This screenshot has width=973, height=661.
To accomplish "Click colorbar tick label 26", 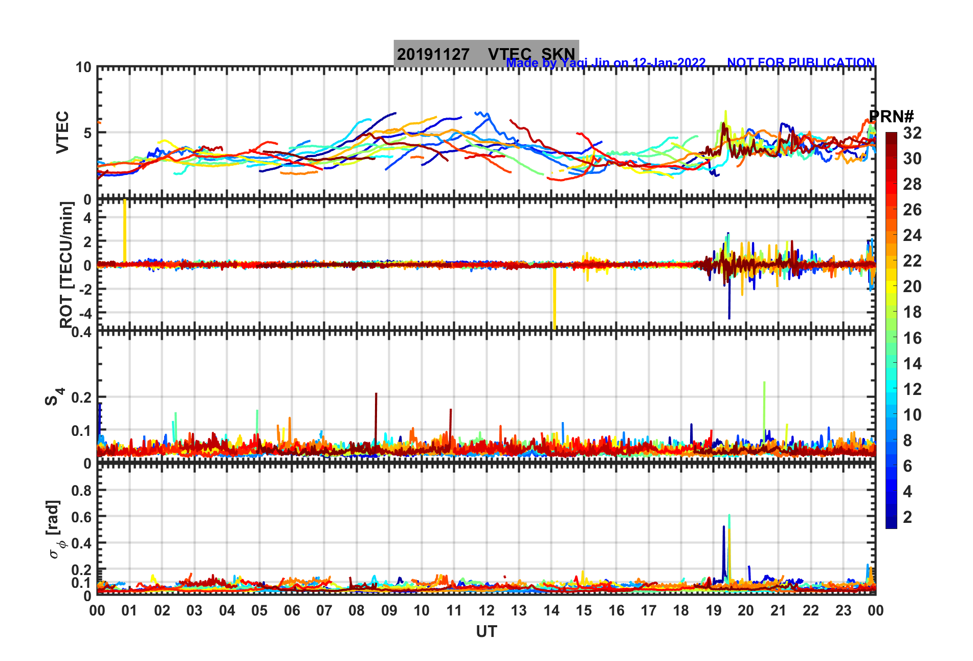I will tap(912, 210).
